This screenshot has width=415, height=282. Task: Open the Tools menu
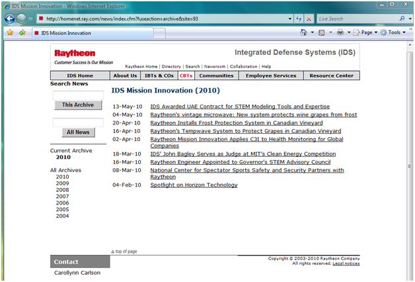(x=393, y=32)
